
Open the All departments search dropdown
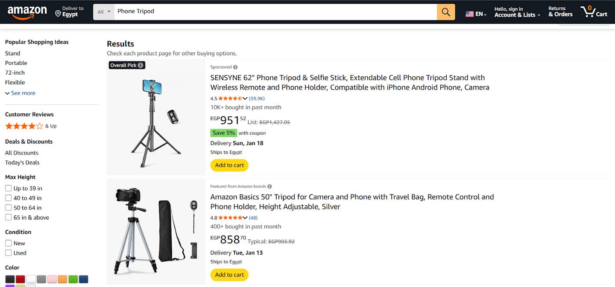pos(104,12)
